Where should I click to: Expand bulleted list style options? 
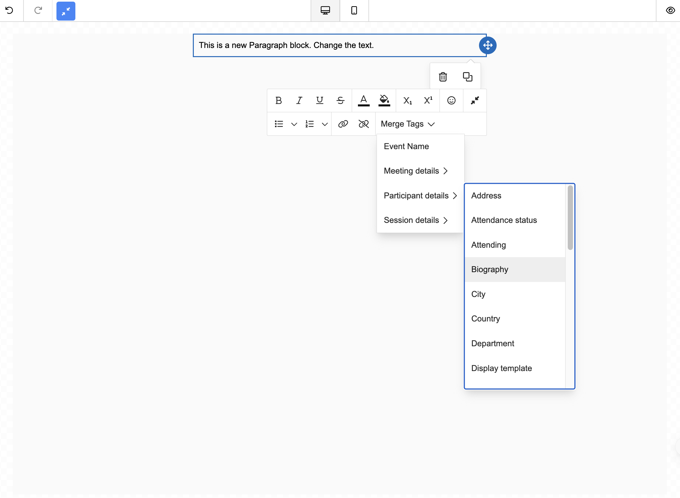point(294,124)
